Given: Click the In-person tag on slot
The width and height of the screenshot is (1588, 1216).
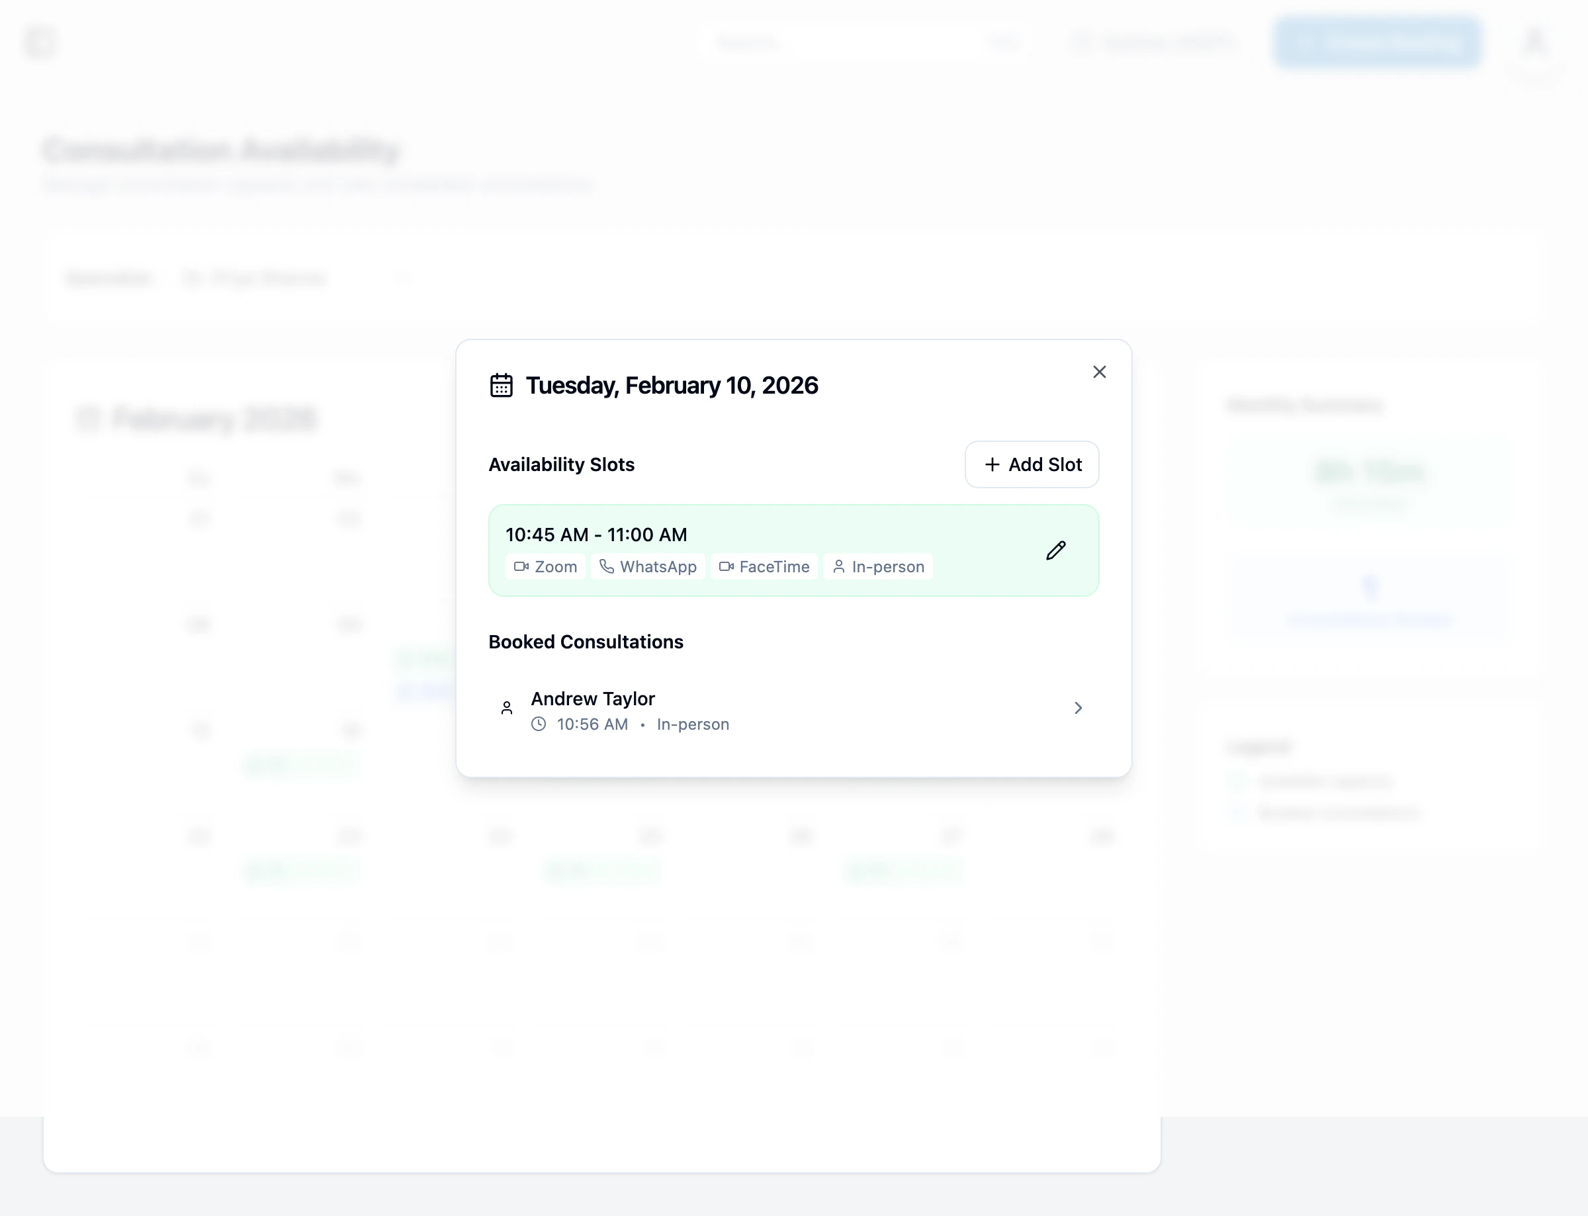Looking at the screenshot, I should point(878,567).
